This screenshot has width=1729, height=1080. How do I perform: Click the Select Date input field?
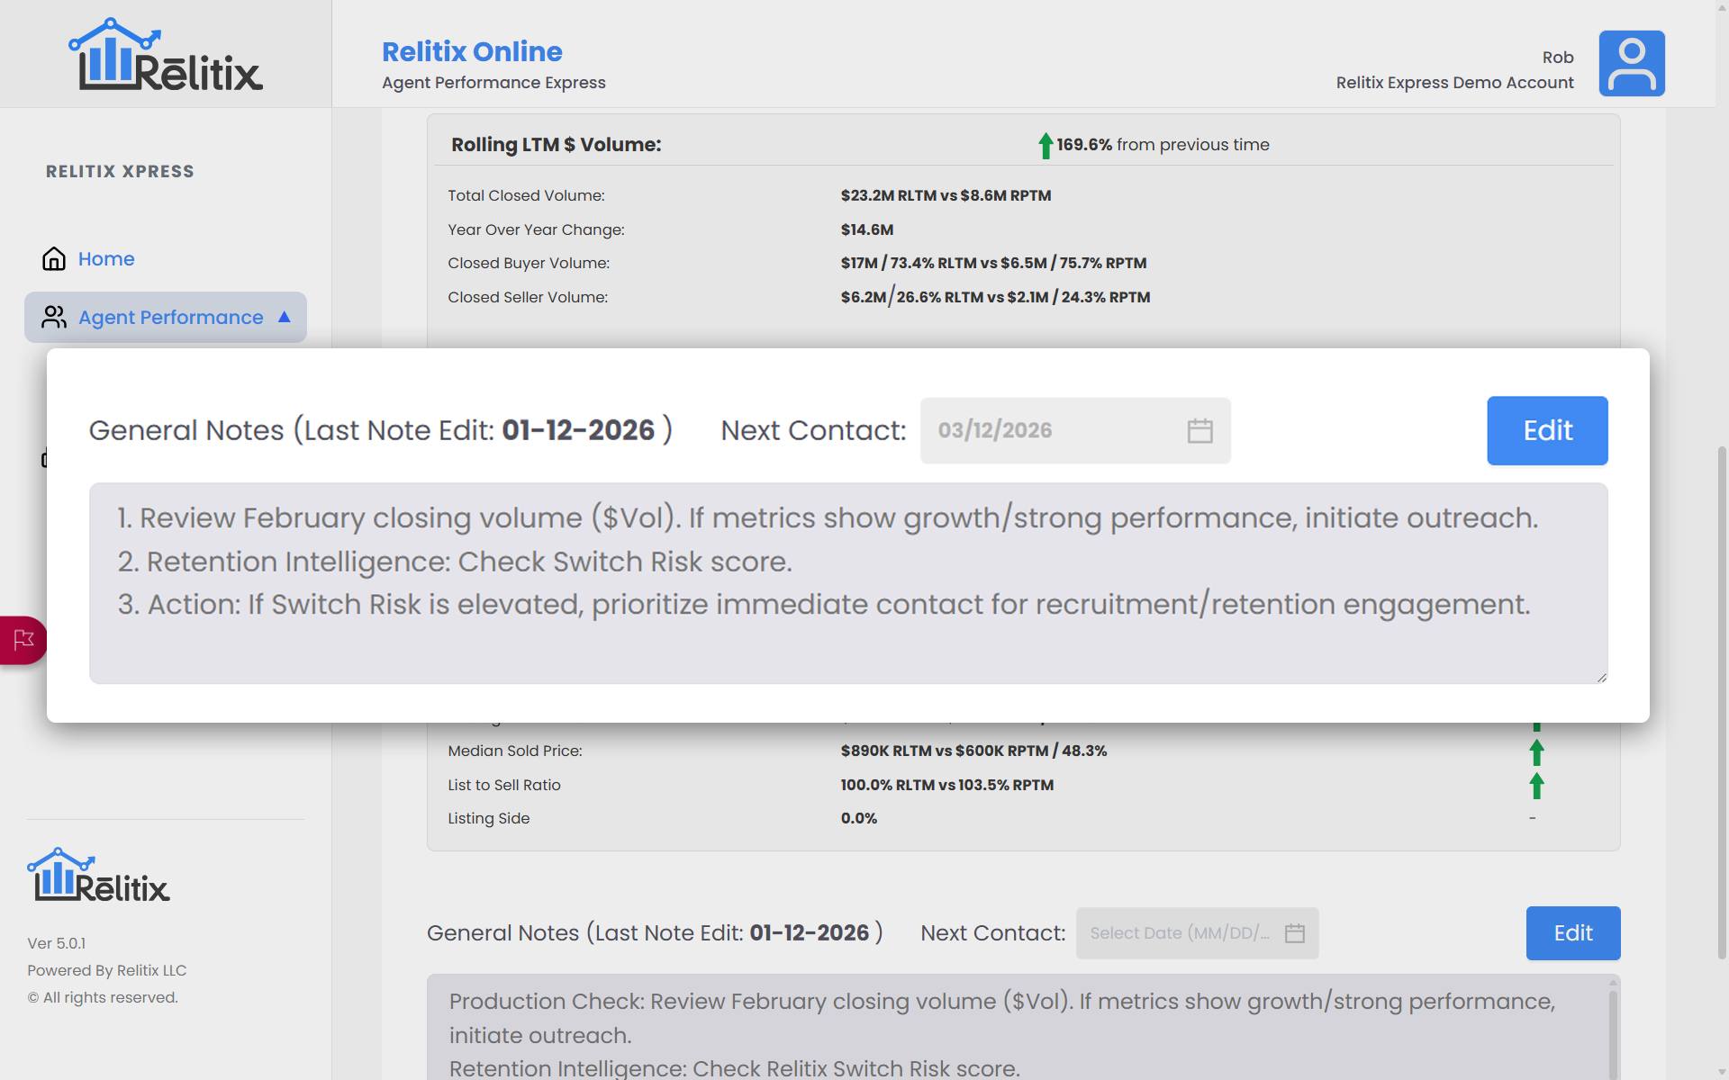click(1179, 933)
